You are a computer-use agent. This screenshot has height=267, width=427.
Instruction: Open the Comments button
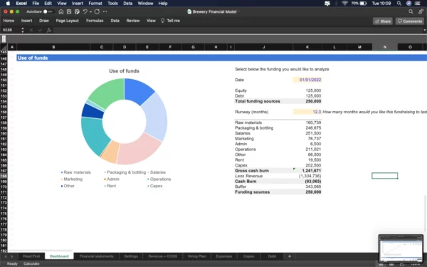pos(410,21)
